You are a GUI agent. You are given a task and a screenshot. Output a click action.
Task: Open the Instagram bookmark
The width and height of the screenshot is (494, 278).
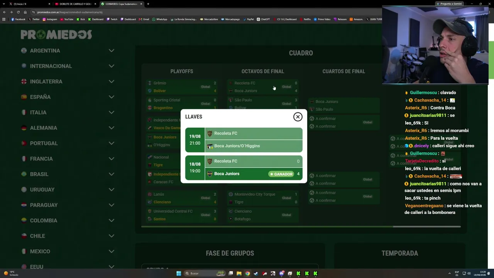pyautogui.click(x=50, y=19)
